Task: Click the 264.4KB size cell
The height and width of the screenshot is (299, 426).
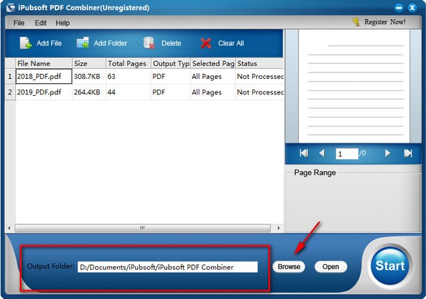Action: (89, 92)
